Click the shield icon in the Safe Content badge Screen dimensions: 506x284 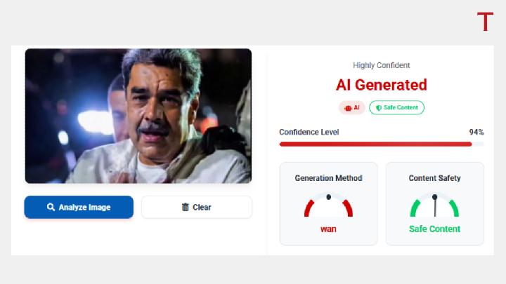point(378,108)
